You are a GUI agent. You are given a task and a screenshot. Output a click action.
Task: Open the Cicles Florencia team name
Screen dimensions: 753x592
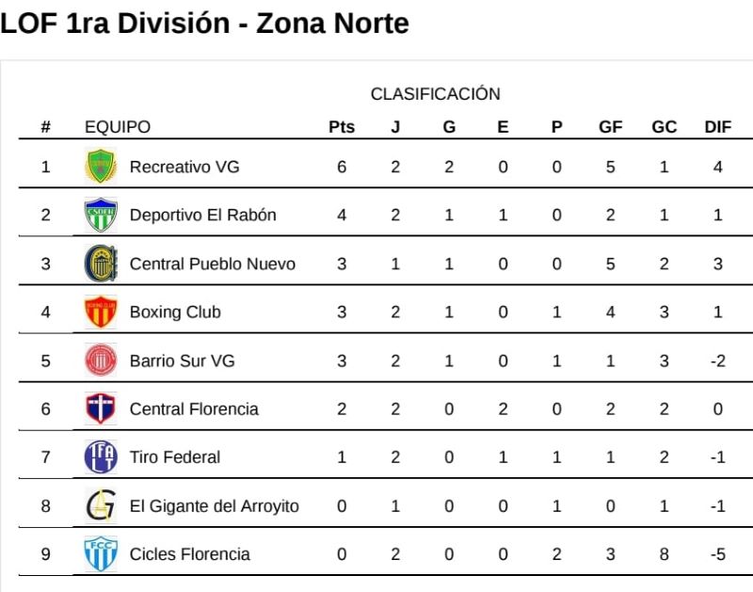tap(189, 554)
